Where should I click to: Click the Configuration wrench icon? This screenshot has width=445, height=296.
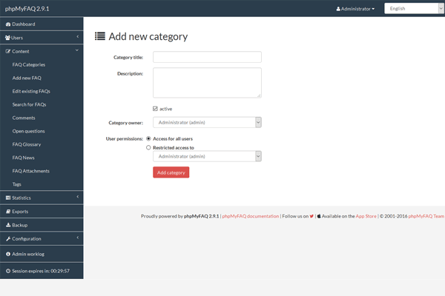[x=8, y=239]
